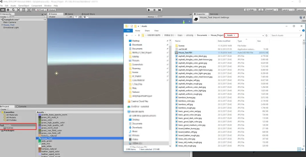Open the Shaded draw mode dropdown
The image size is (306, 157).
[58, 17]
